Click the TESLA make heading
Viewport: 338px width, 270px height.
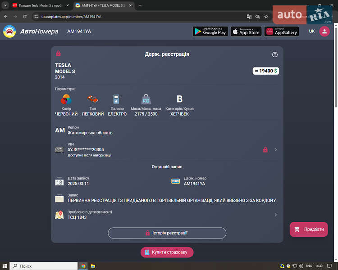coord(63,65)
